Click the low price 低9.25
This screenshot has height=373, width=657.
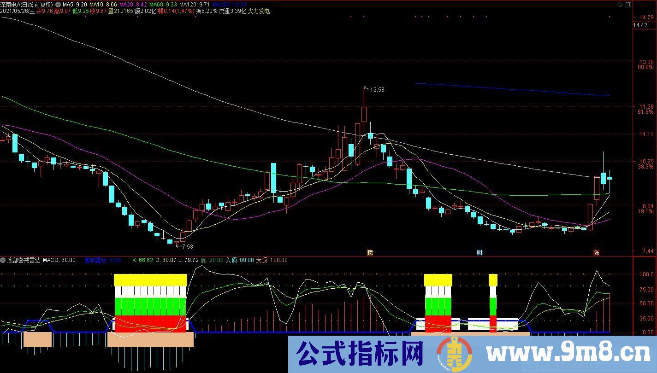[x=80, y=11]
